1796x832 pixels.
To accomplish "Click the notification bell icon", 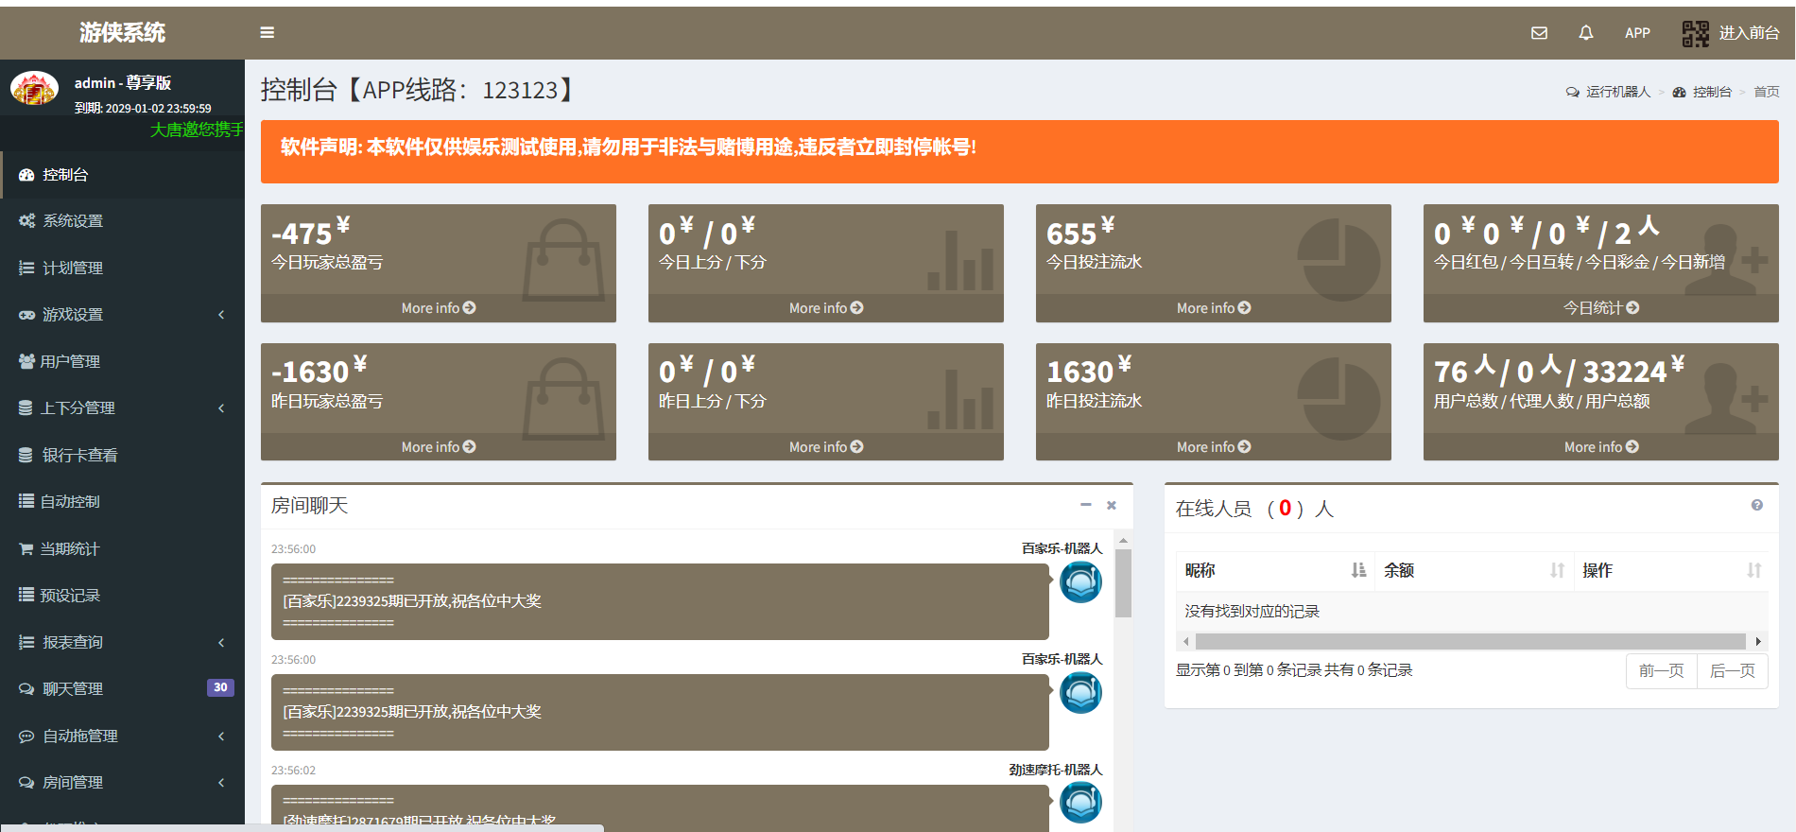I will [x=1586, y=33].
